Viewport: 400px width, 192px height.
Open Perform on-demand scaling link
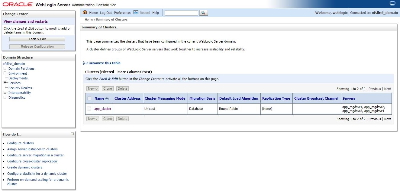click(38, 182)
